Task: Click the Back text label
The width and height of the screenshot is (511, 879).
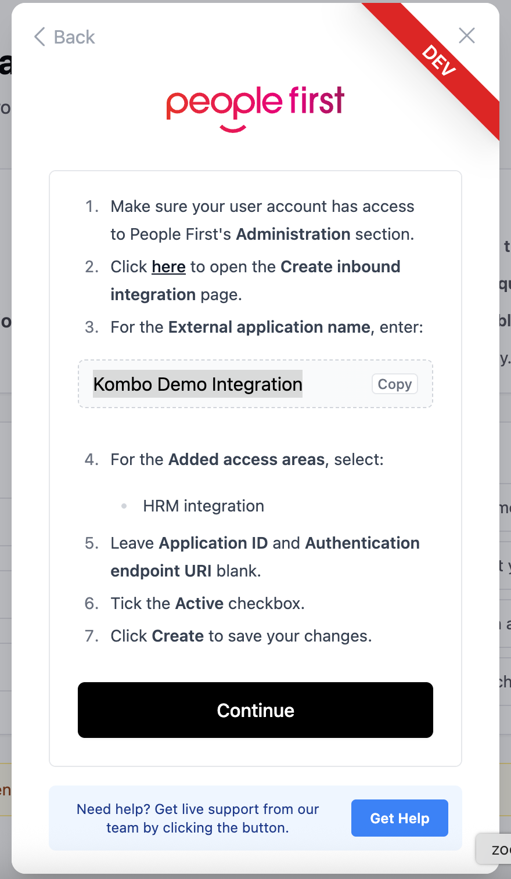Action: (x=74, y=37)
